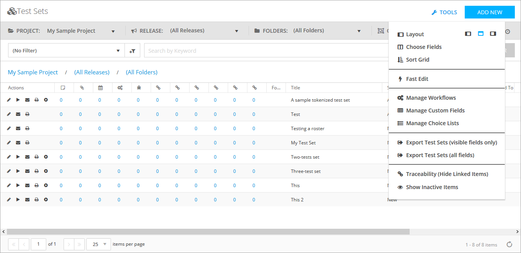This screenshot has width=521, height=253.
Task: Click the horizontal scrollbar of the grid
Action: click(208, 231)
